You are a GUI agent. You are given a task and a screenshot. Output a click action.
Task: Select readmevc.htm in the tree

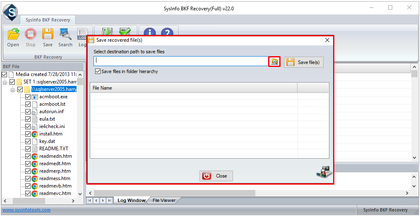pos(55,194)
